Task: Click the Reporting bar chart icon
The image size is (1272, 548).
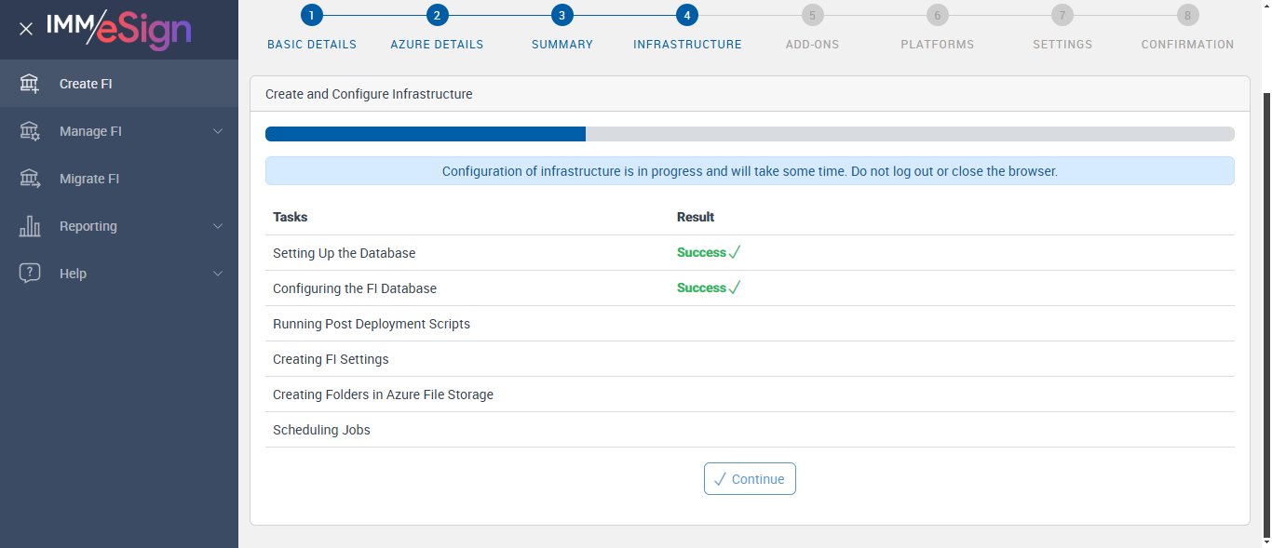Action: coord(30,226)
